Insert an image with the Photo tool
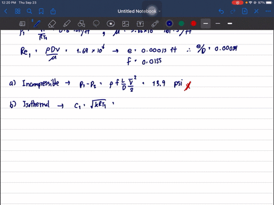 (x=126, y=24)
